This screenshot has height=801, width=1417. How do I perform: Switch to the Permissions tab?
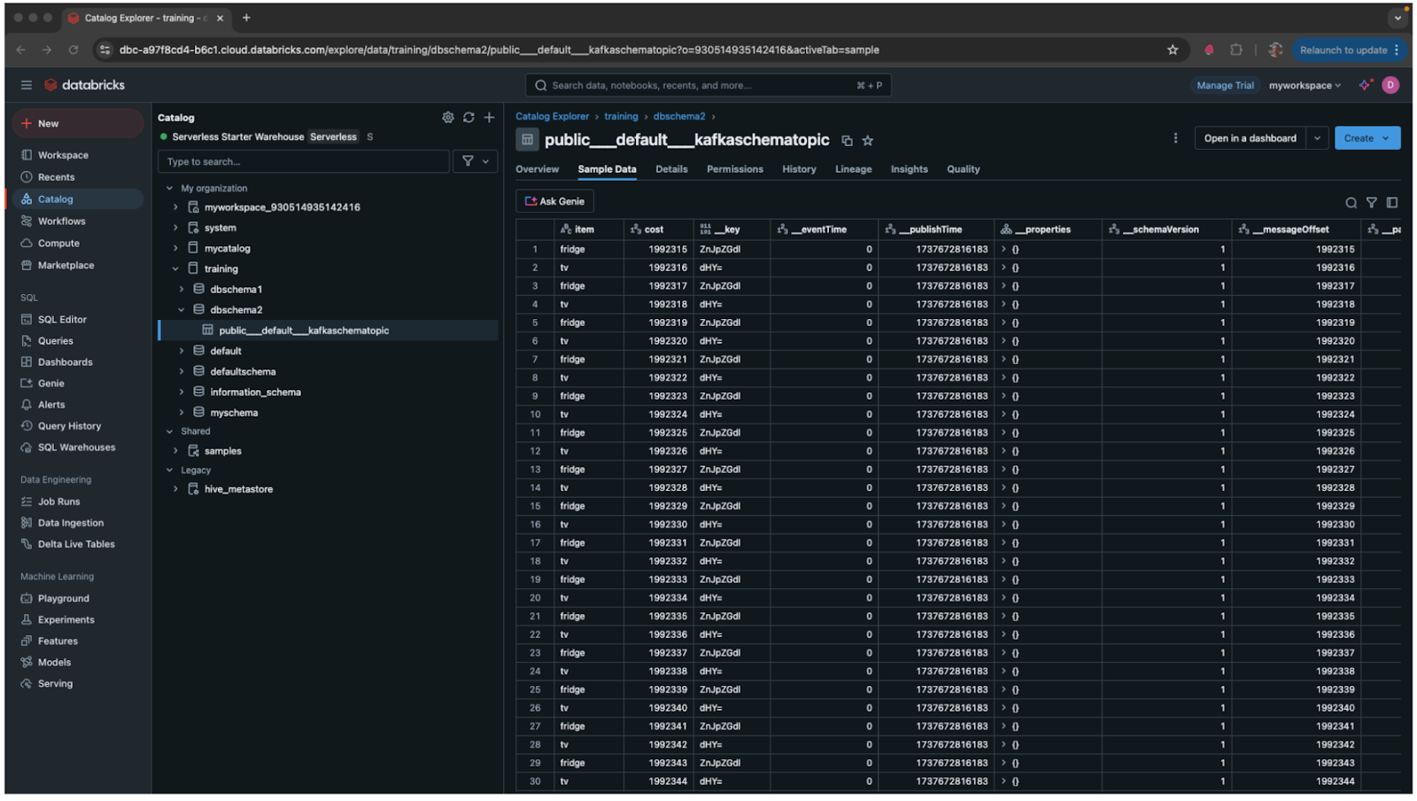tap(734, 169)
